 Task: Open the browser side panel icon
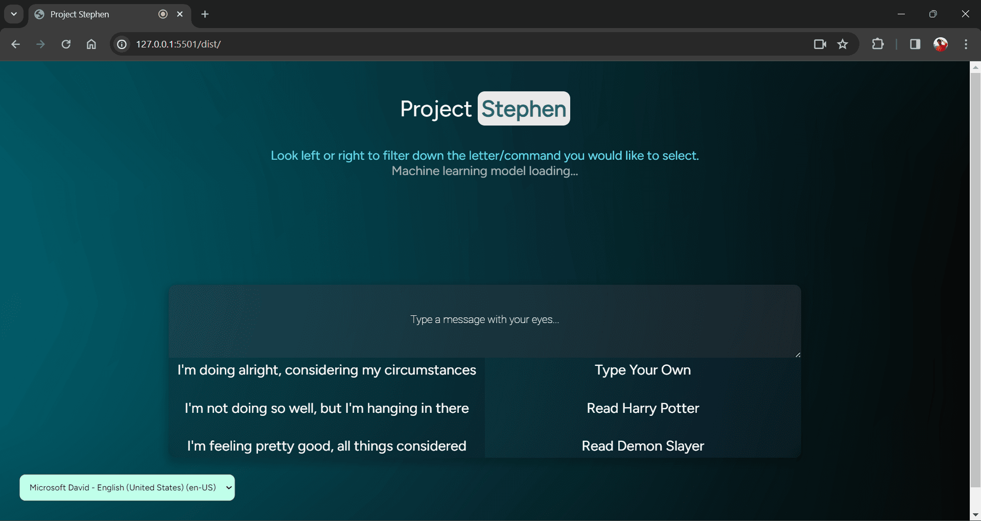pyautogui.click(x=915, y=44)
